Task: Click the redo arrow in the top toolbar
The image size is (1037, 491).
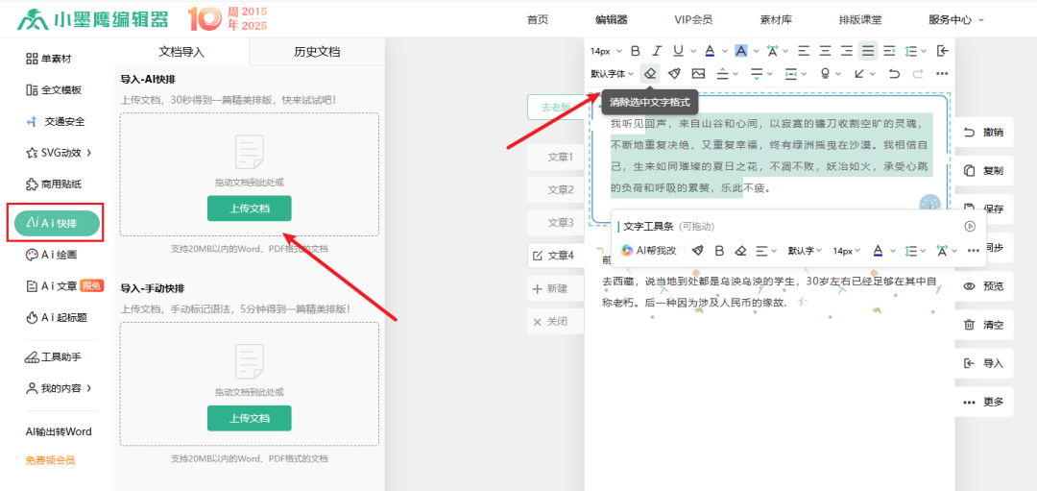Action: tap(918, 73)
